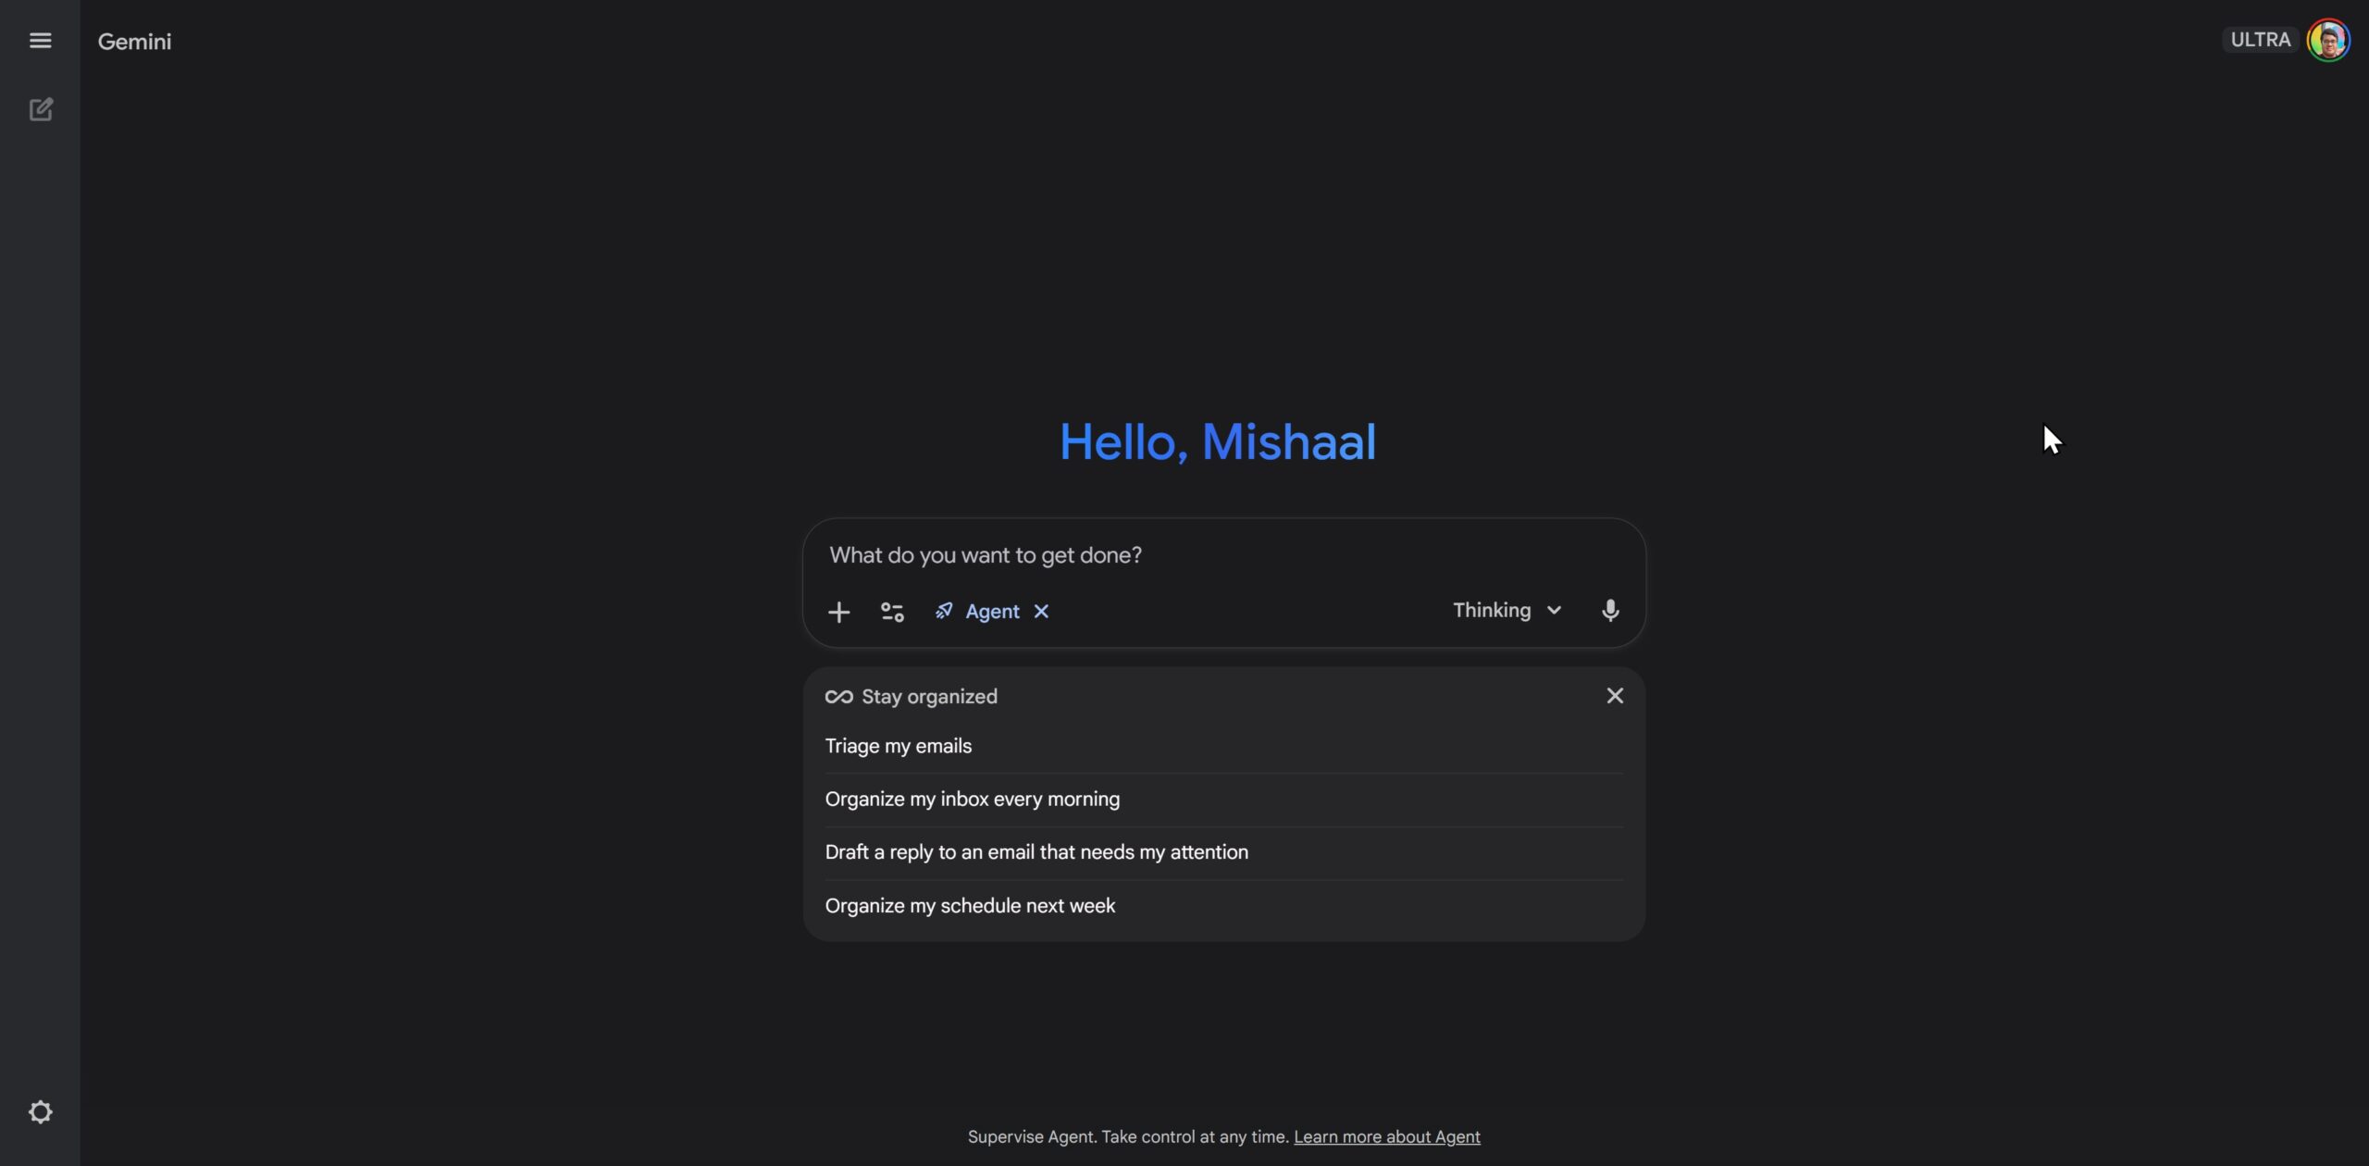Click the plus attach icon

pyautogui.click(x=838, y=612)
